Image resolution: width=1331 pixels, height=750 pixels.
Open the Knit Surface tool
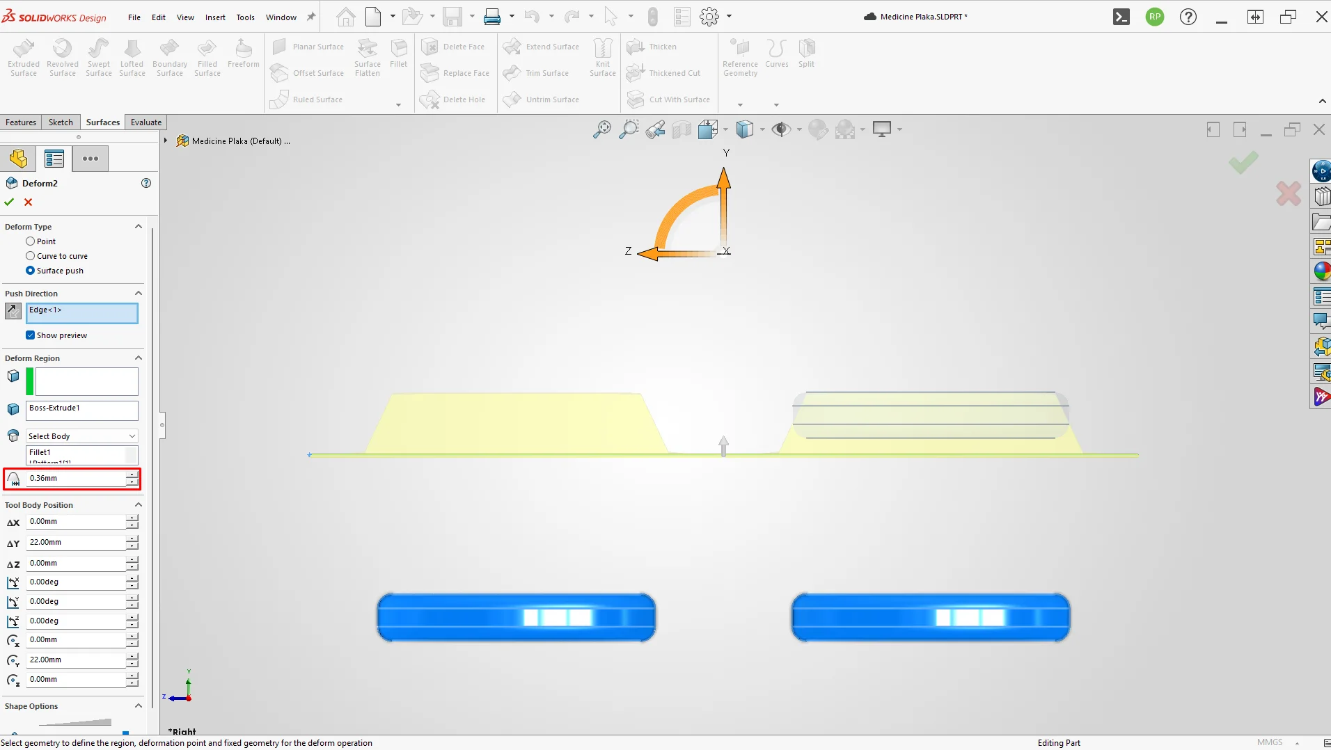coord(603,57)
